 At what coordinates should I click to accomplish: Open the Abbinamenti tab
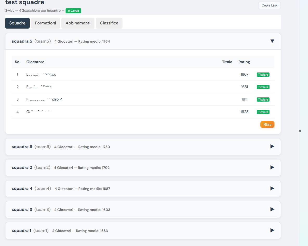pos(78,23)
